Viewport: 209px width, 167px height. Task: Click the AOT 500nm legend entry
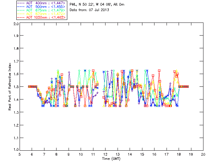(41, 7)
